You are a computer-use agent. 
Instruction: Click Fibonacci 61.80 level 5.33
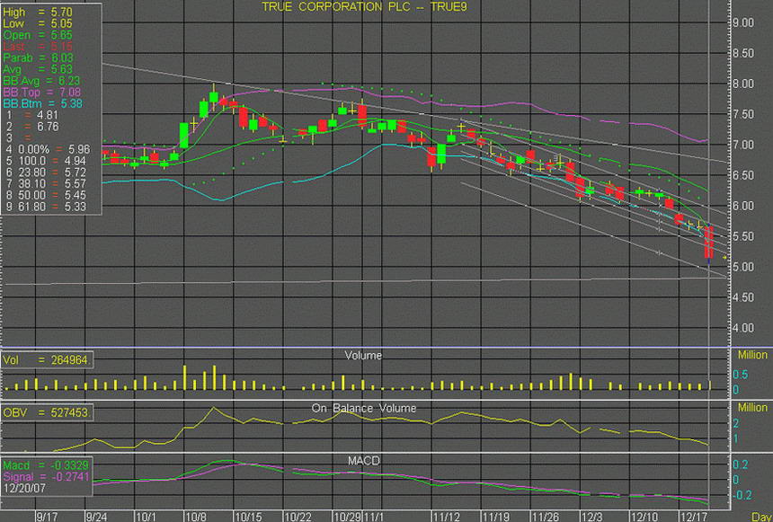coord(47,207)
